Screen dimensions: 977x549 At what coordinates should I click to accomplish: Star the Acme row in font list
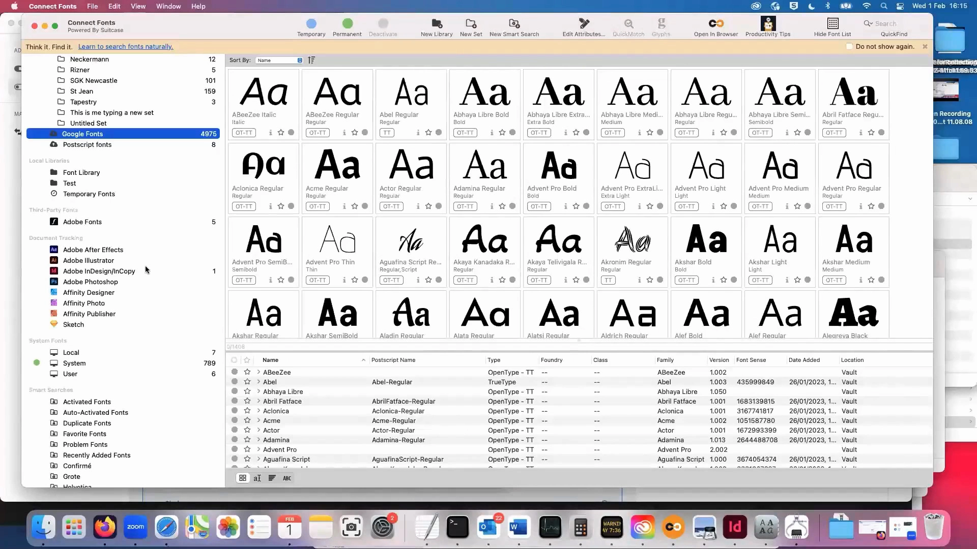coord(247,420)
